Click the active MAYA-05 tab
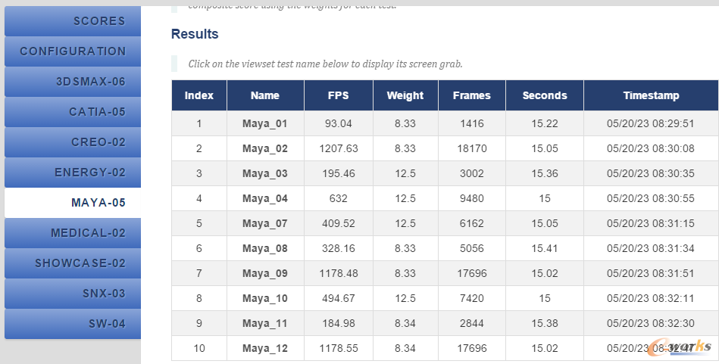Image resolution: width=719 pixels, height=364 pixels. point(73,202)
